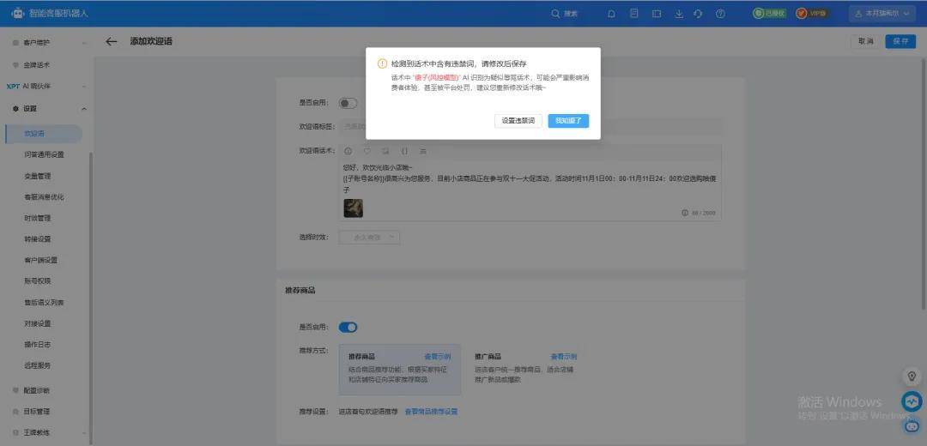
Task: Open the account dropdown in header
Action: (x=882, y=13)
